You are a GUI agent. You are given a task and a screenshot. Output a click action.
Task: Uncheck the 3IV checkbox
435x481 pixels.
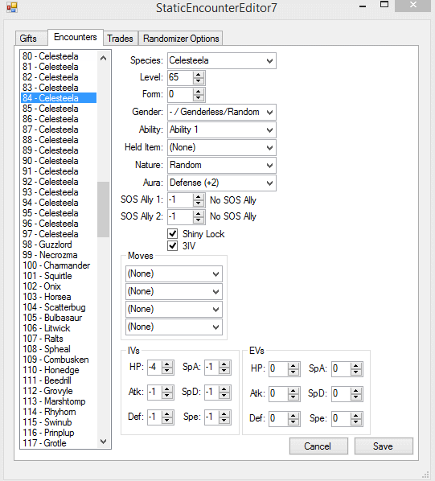click(173, 245)
